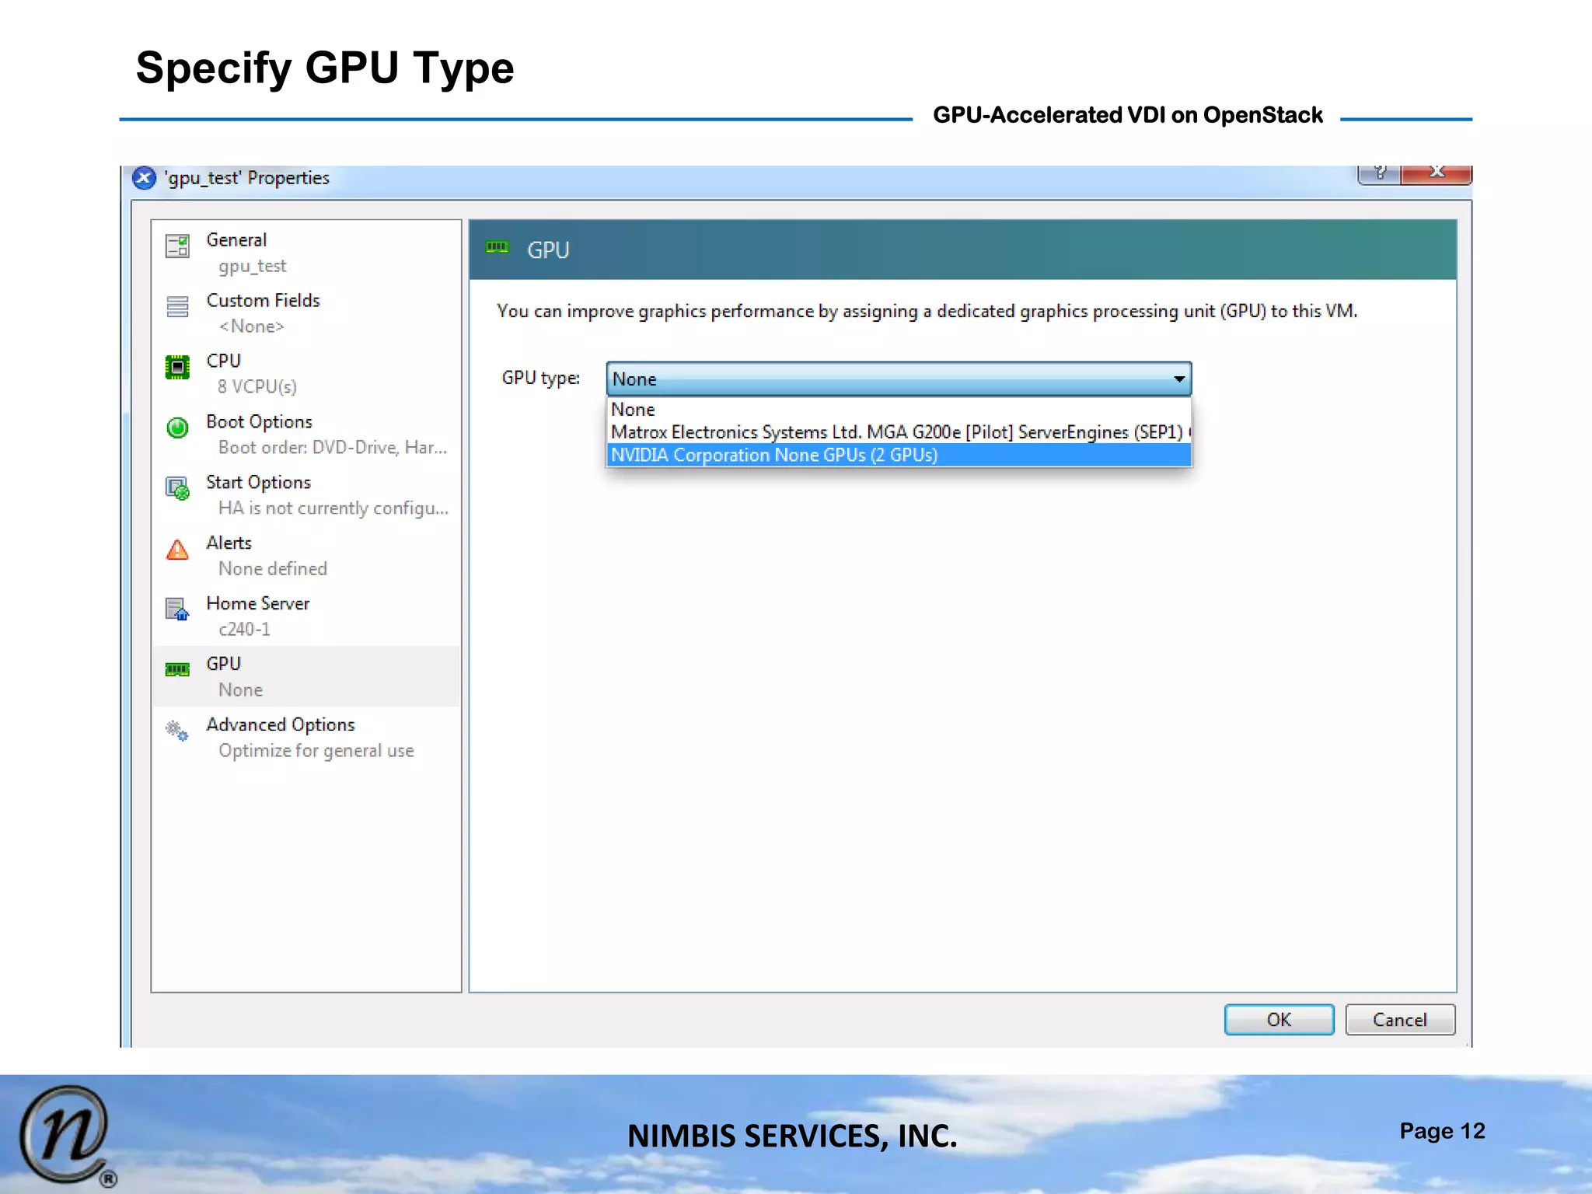Click the General properties icon

coord(177,246)
